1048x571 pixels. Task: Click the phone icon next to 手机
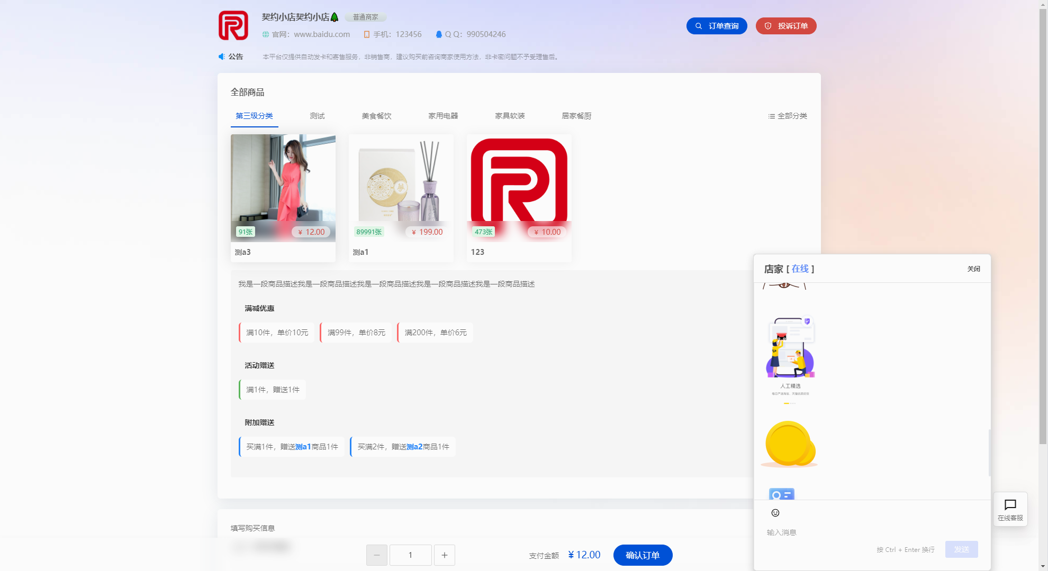366,34
